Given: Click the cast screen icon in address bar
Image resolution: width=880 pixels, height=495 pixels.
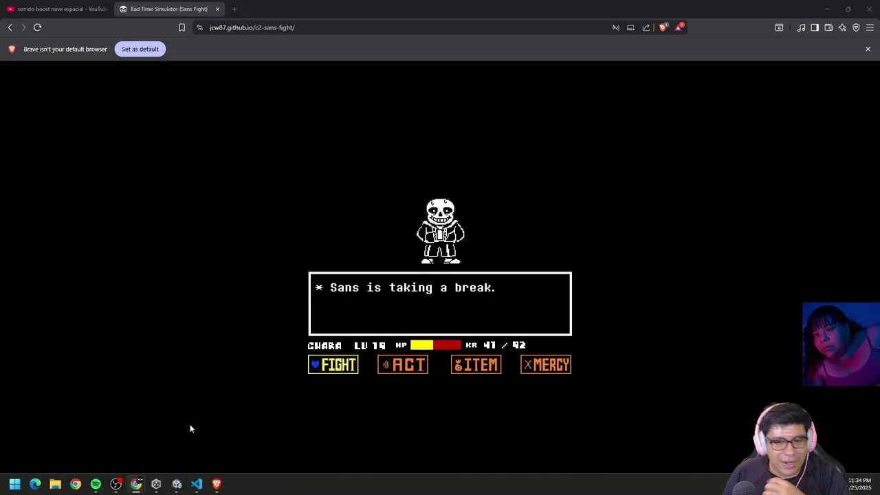Looking at the screenshot, I should tap(630, 27).
